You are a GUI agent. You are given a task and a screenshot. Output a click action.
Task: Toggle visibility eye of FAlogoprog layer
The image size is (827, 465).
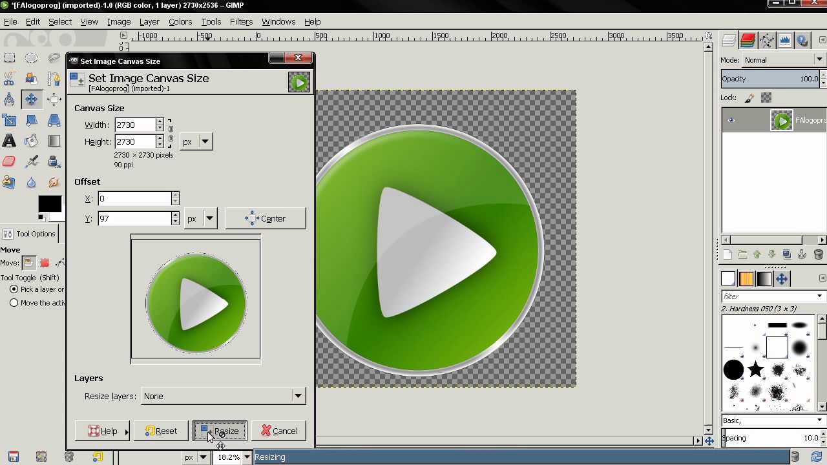click(x=731, y=120)
